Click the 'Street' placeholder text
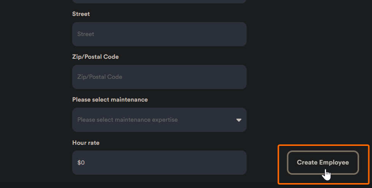This screenshot has width=372, height=188. click(x=85, y=34)
